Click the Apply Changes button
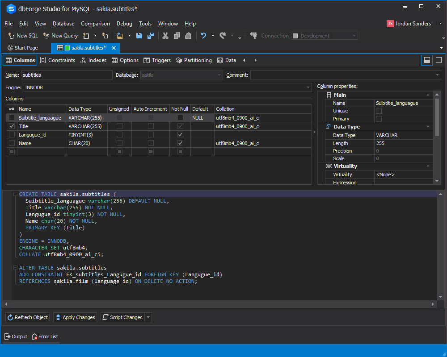The image size is (447, 357). coord(75,317)
